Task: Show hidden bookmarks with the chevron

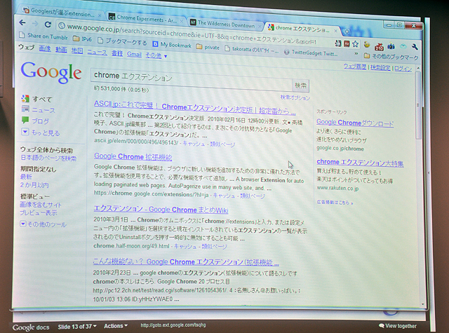Action: pos(356,54)
